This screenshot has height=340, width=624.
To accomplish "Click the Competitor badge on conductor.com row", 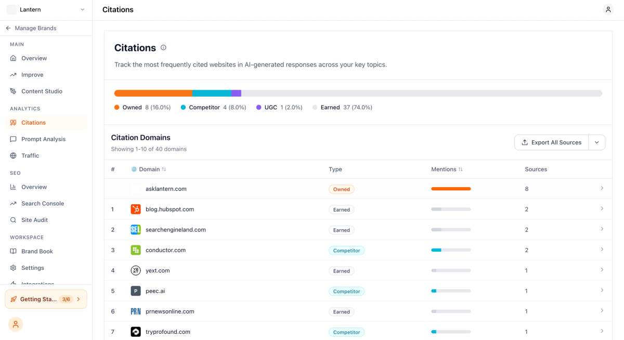I will (346, 251).
